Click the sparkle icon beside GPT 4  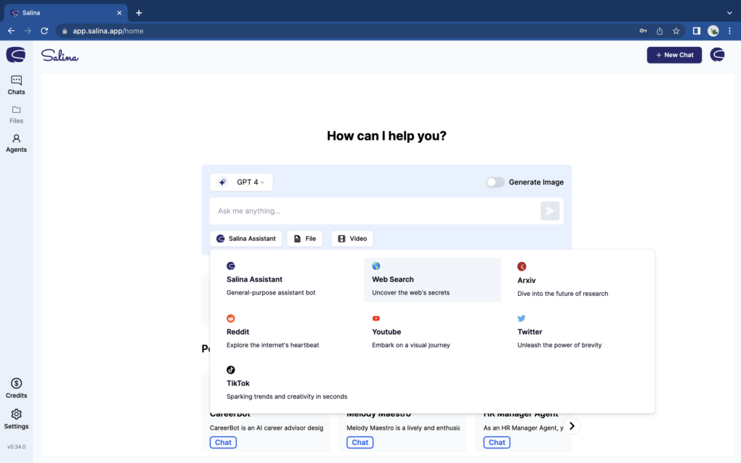(222, 182)
